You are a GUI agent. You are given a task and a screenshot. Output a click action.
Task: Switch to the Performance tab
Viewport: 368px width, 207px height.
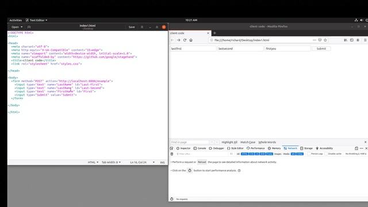(x=255, y=148)
